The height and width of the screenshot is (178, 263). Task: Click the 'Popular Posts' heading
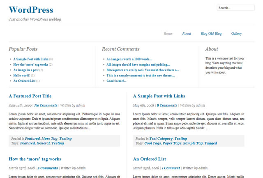pyautogui.click(x=23, y=49)
